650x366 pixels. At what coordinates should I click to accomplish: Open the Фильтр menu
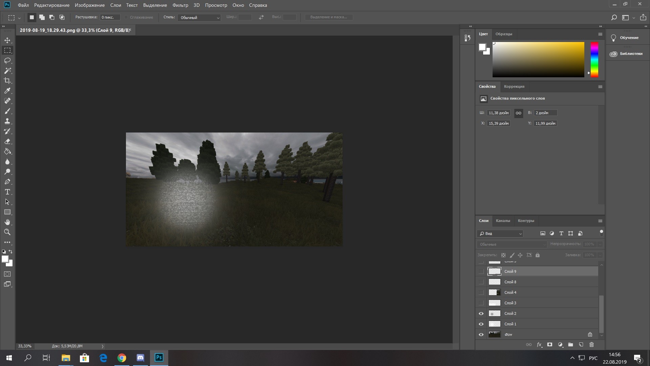click(x=180, y=5)
